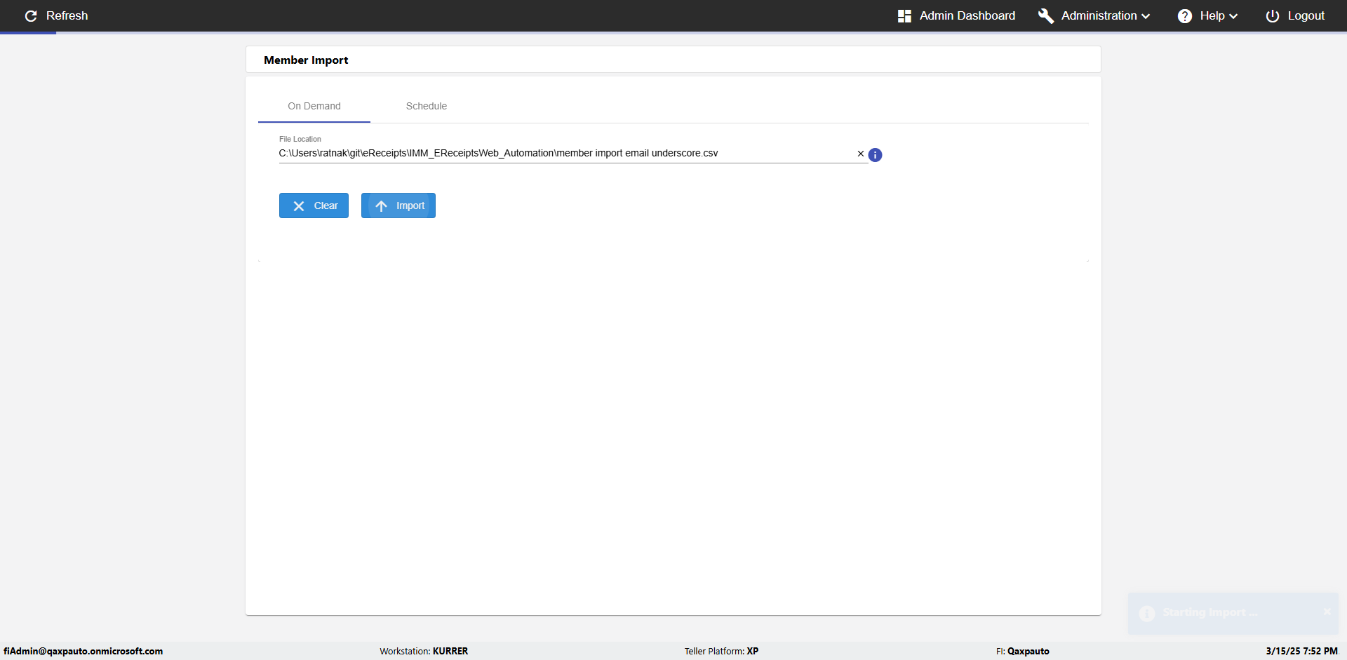1347x660 pixels.
Task: Click the FI: Qaxpauto status entry
Action: (x=1023, y=651)
